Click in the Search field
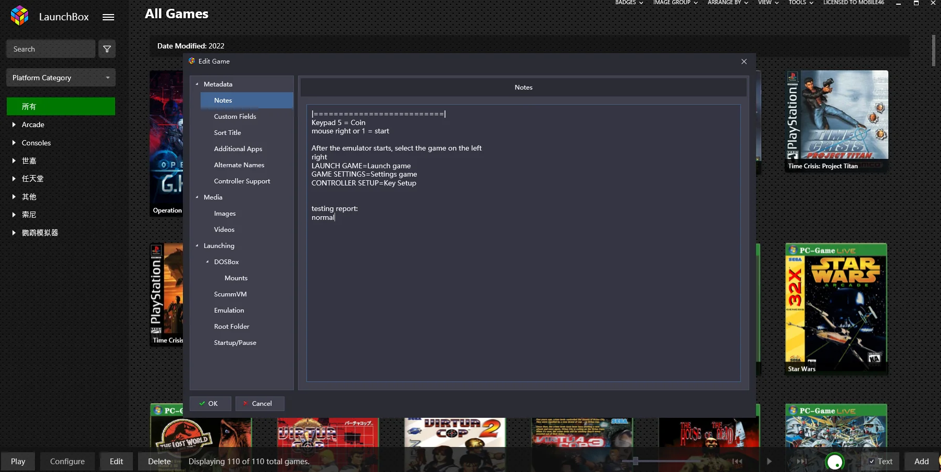941x472 pixels. pyautogui.click(x=51, y=49)
